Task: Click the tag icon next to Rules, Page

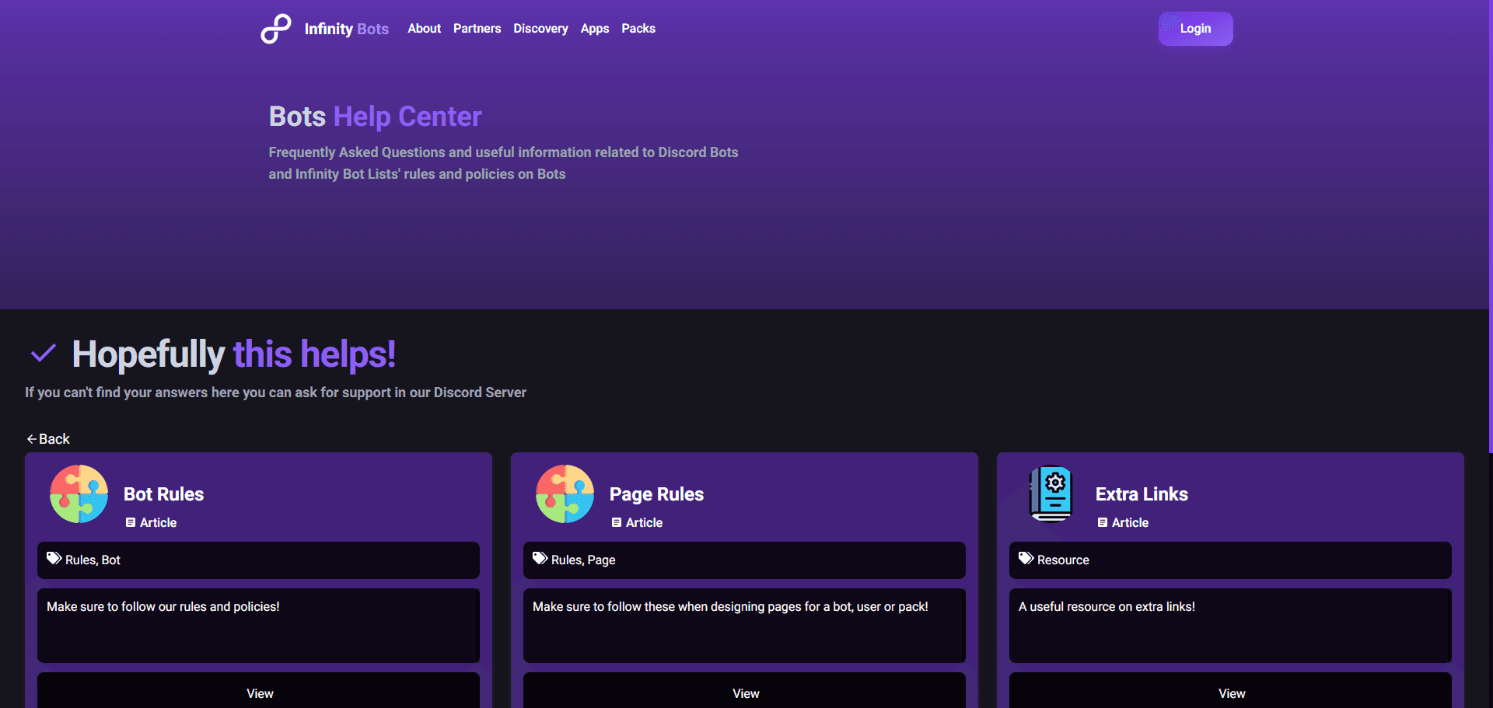Action: coord(540,559)
